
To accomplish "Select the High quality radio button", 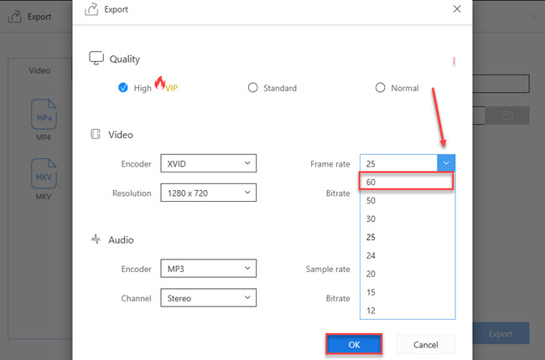I will coord(123,87).
